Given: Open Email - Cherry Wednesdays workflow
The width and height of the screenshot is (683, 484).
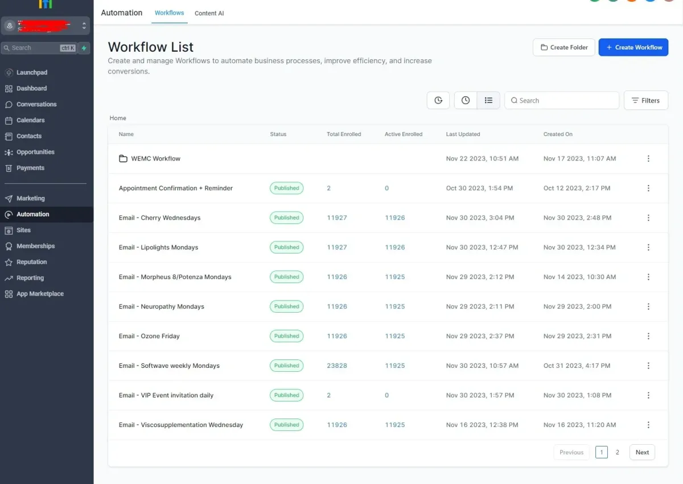Looking at the screenshot, I should 160,218.
